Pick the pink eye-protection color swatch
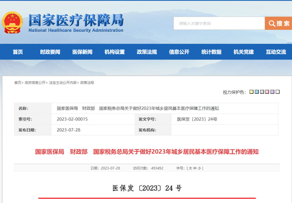The image size is (292, 203). click(267, 92)
